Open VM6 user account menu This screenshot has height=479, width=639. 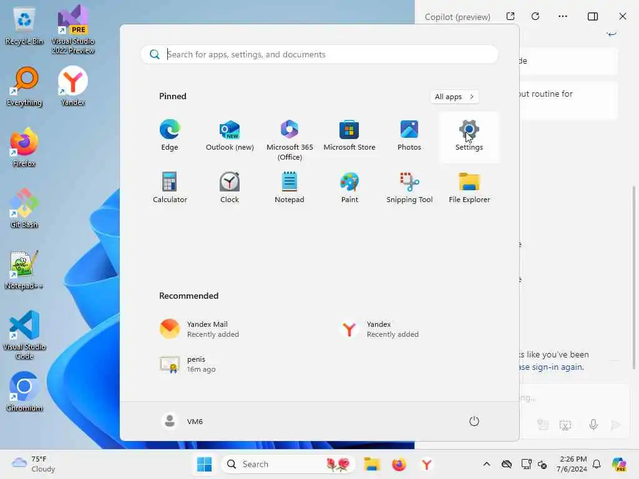coord(182,421)
